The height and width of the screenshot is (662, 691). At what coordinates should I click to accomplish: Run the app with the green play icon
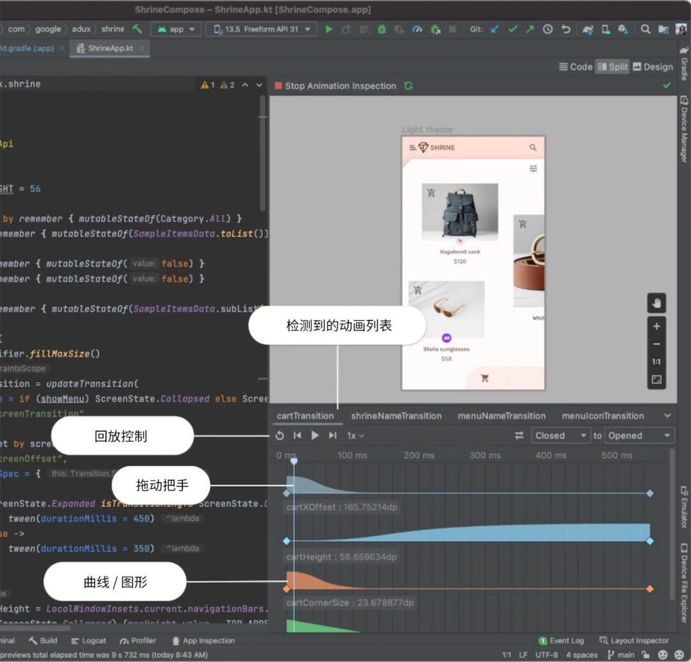(x=329, y=29)
